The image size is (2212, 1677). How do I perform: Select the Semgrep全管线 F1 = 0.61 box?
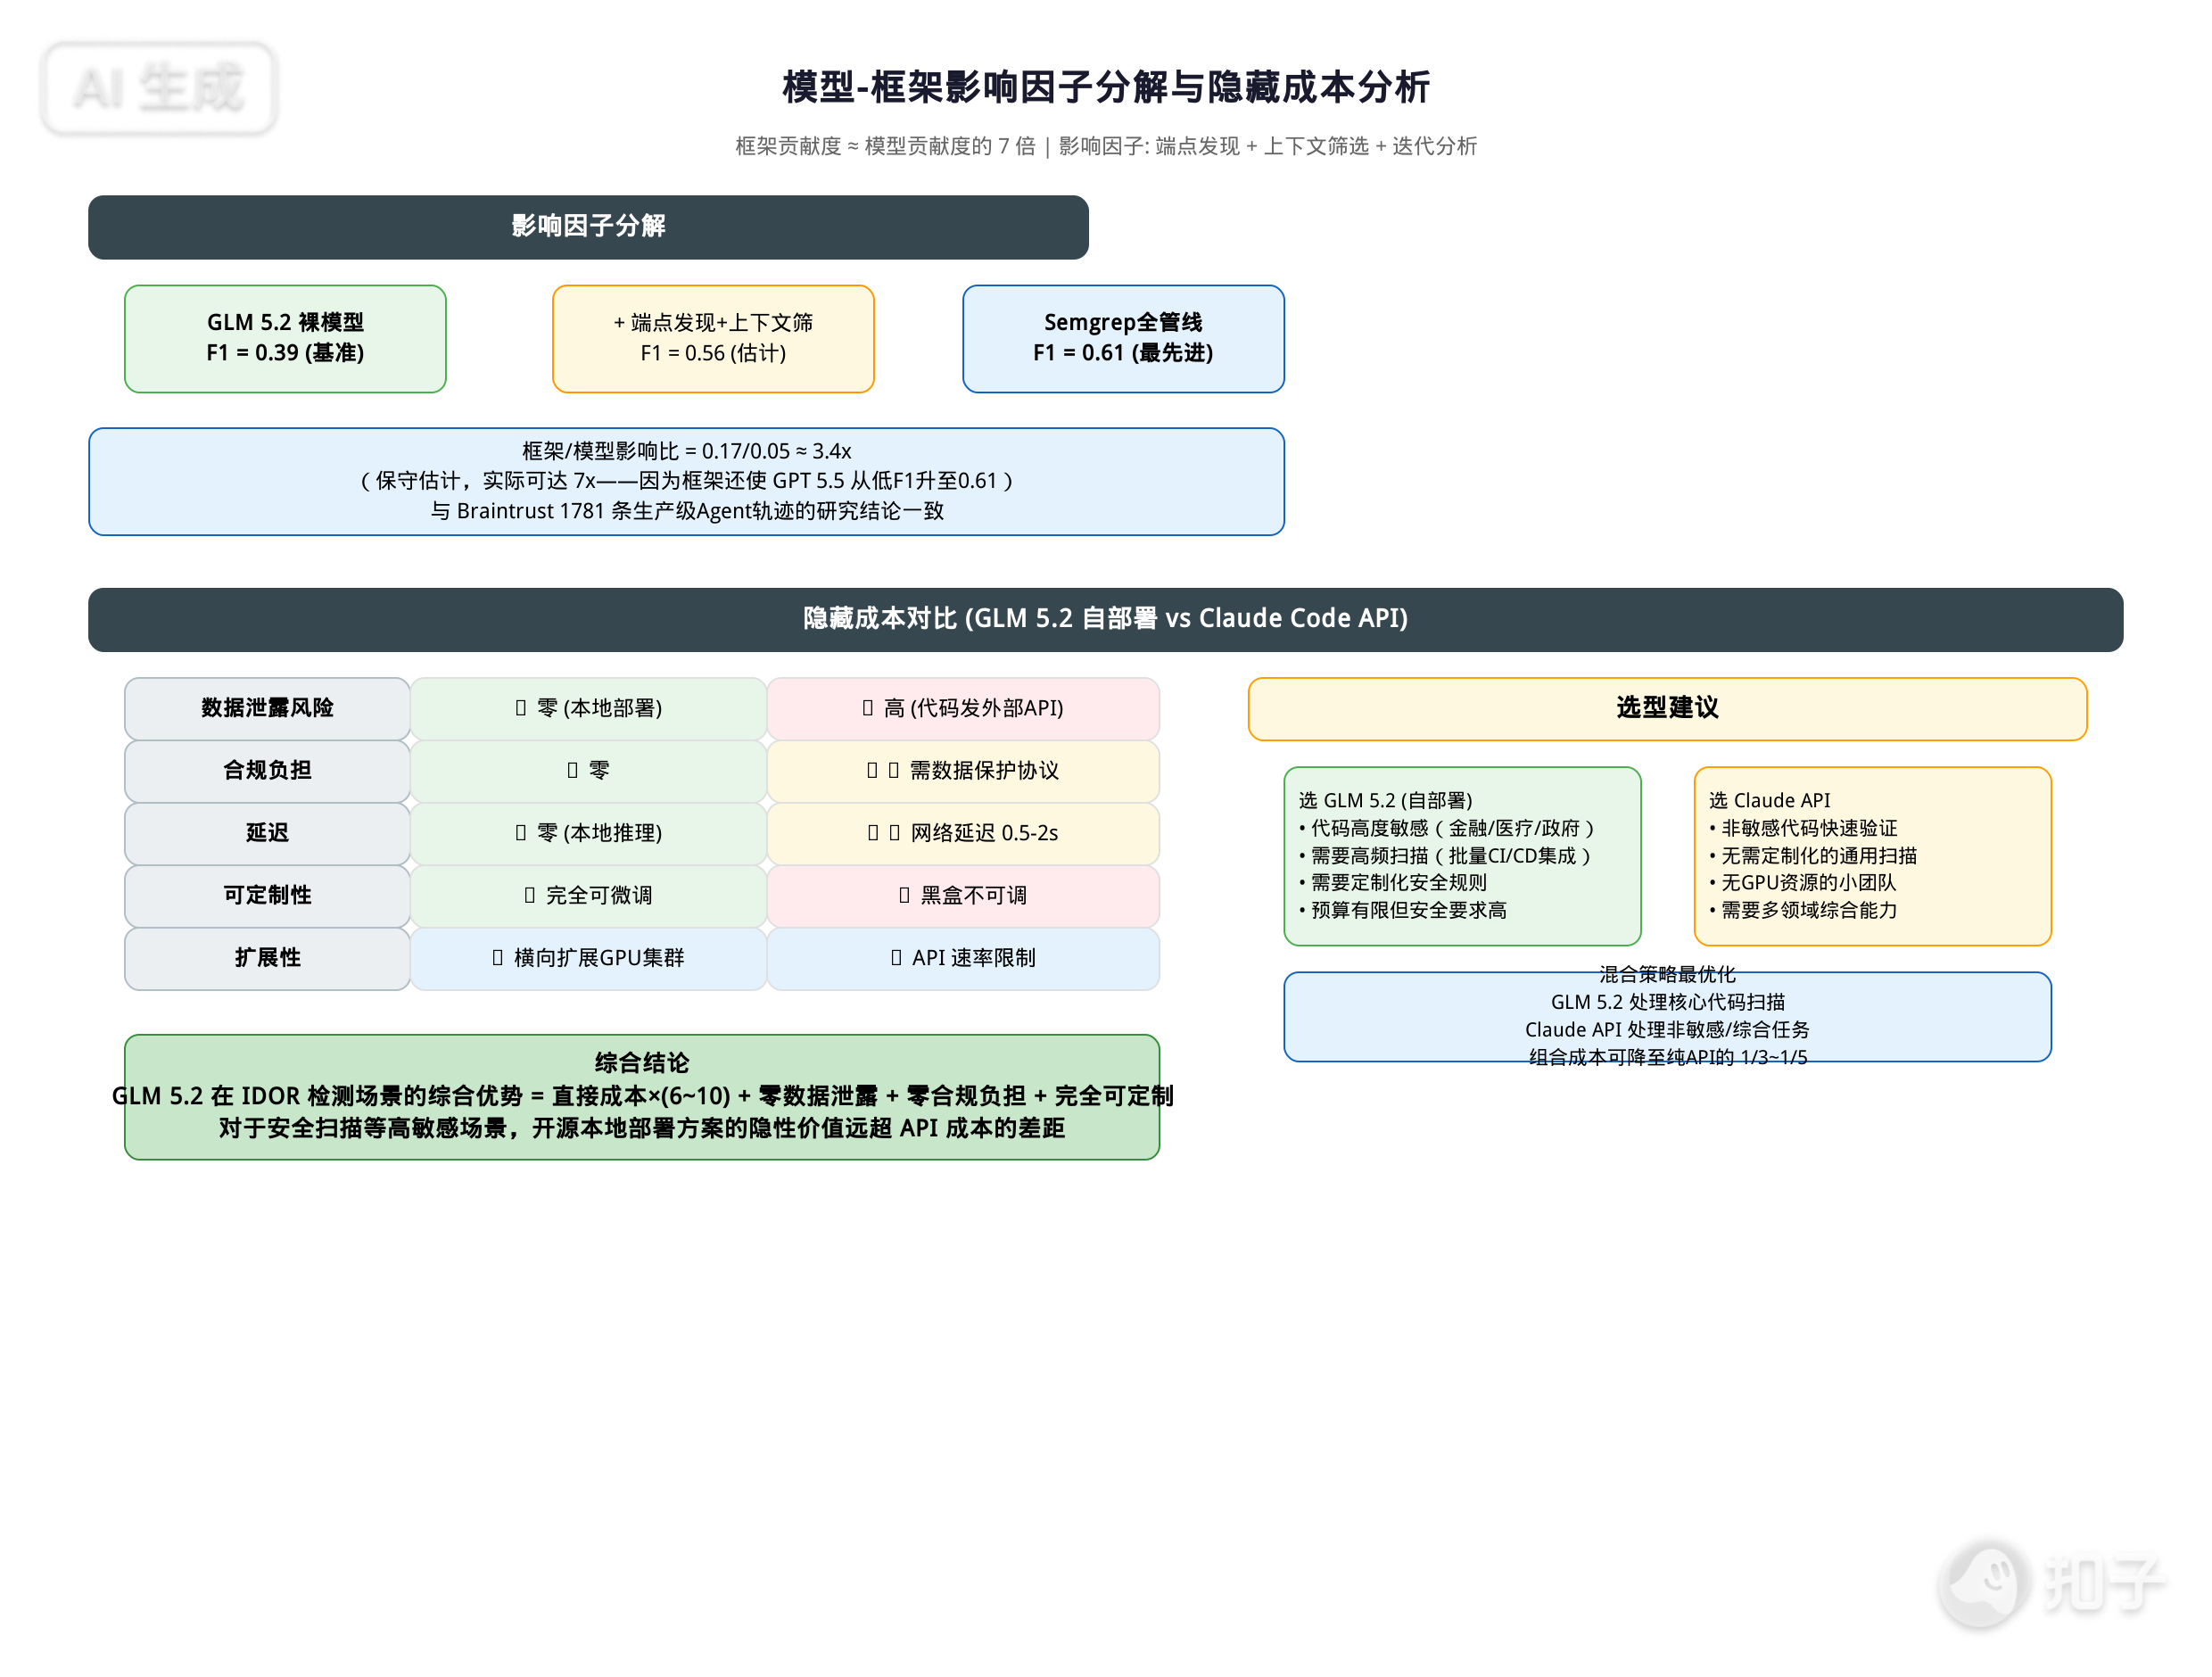point(1123,338)
